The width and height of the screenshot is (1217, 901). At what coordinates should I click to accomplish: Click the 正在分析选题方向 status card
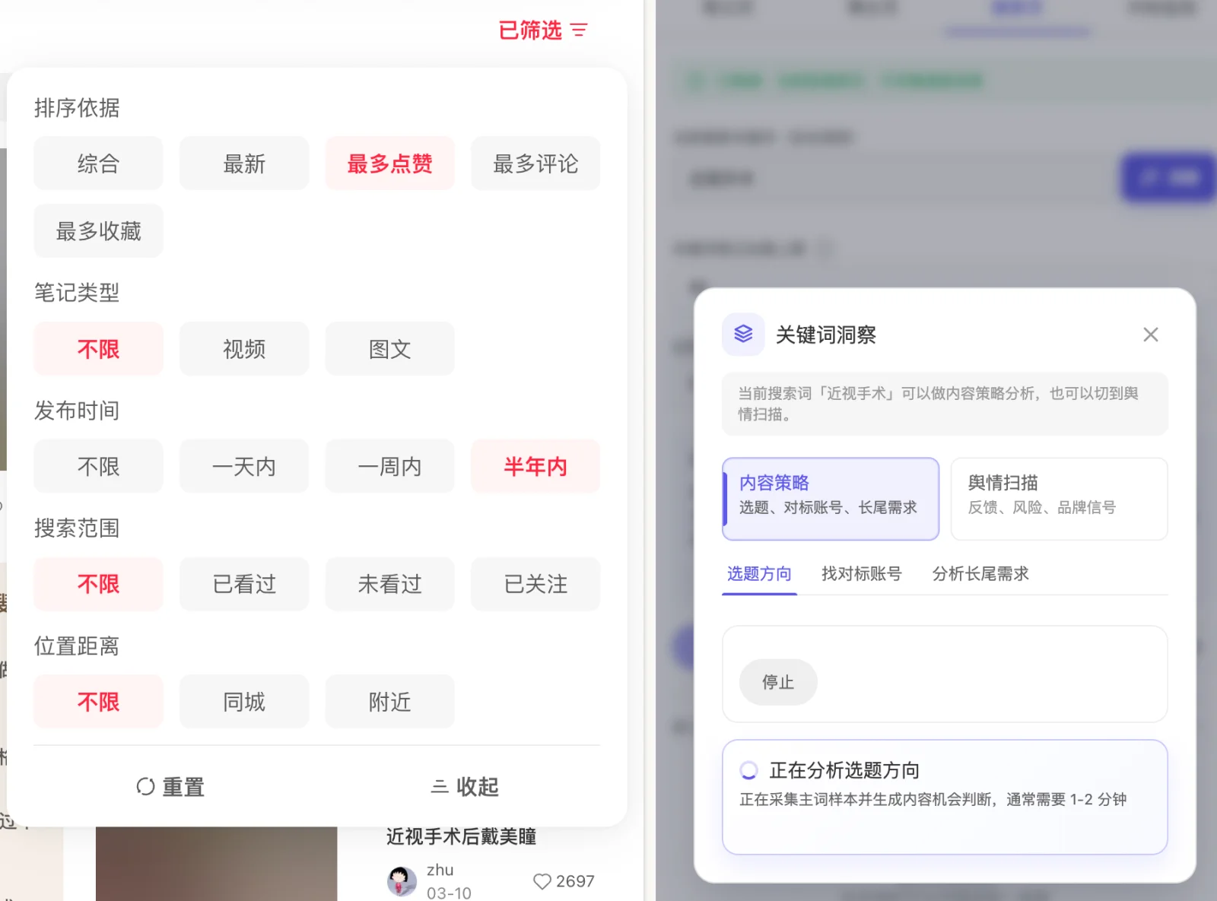tap(945, 797)
